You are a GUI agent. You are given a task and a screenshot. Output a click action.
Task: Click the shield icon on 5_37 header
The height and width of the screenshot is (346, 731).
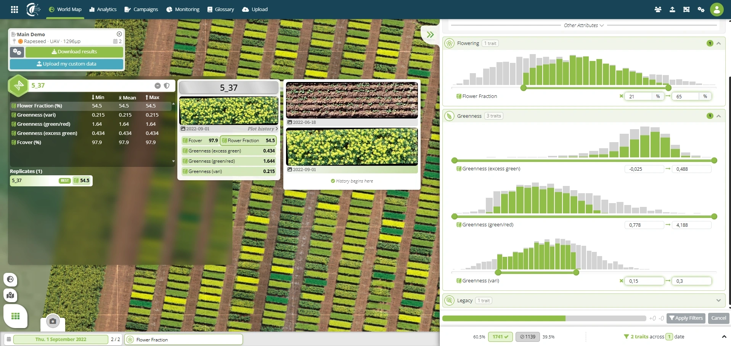tap(167, 86)
